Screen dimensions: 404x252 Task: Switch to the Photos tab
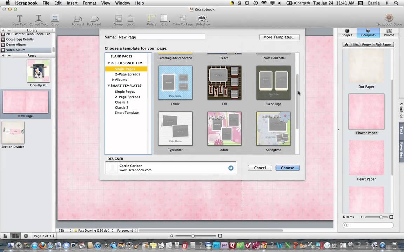389,33
